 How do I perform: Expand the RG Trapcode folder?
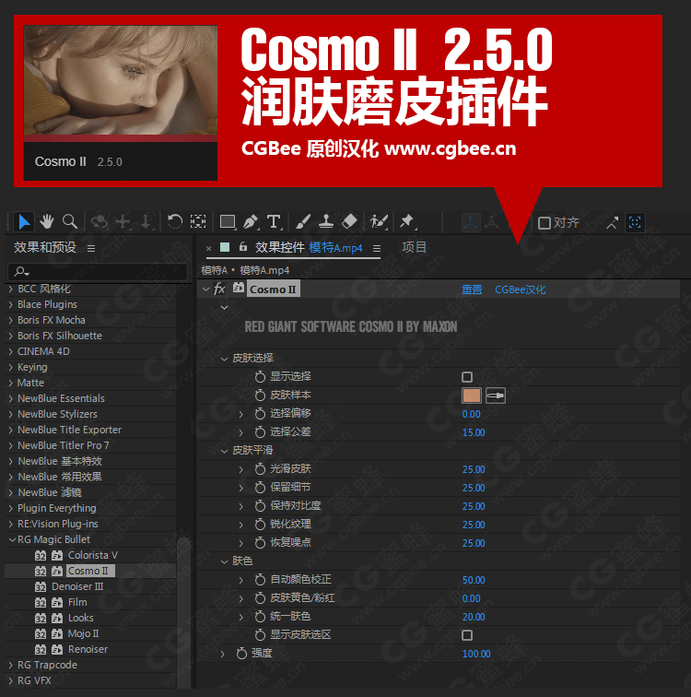11,665
